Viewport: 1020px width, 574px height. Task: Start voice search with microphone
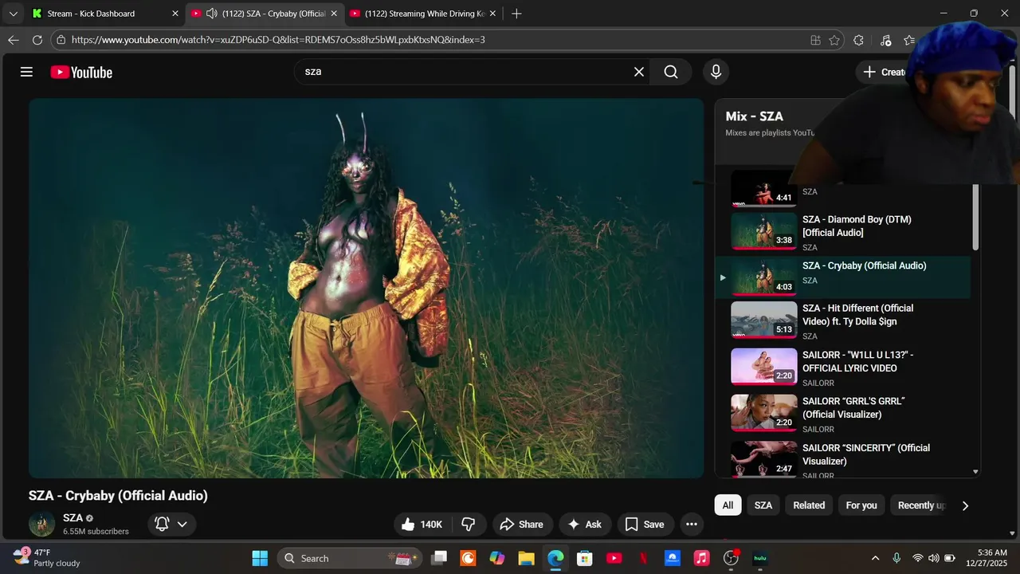coord(716,72)
